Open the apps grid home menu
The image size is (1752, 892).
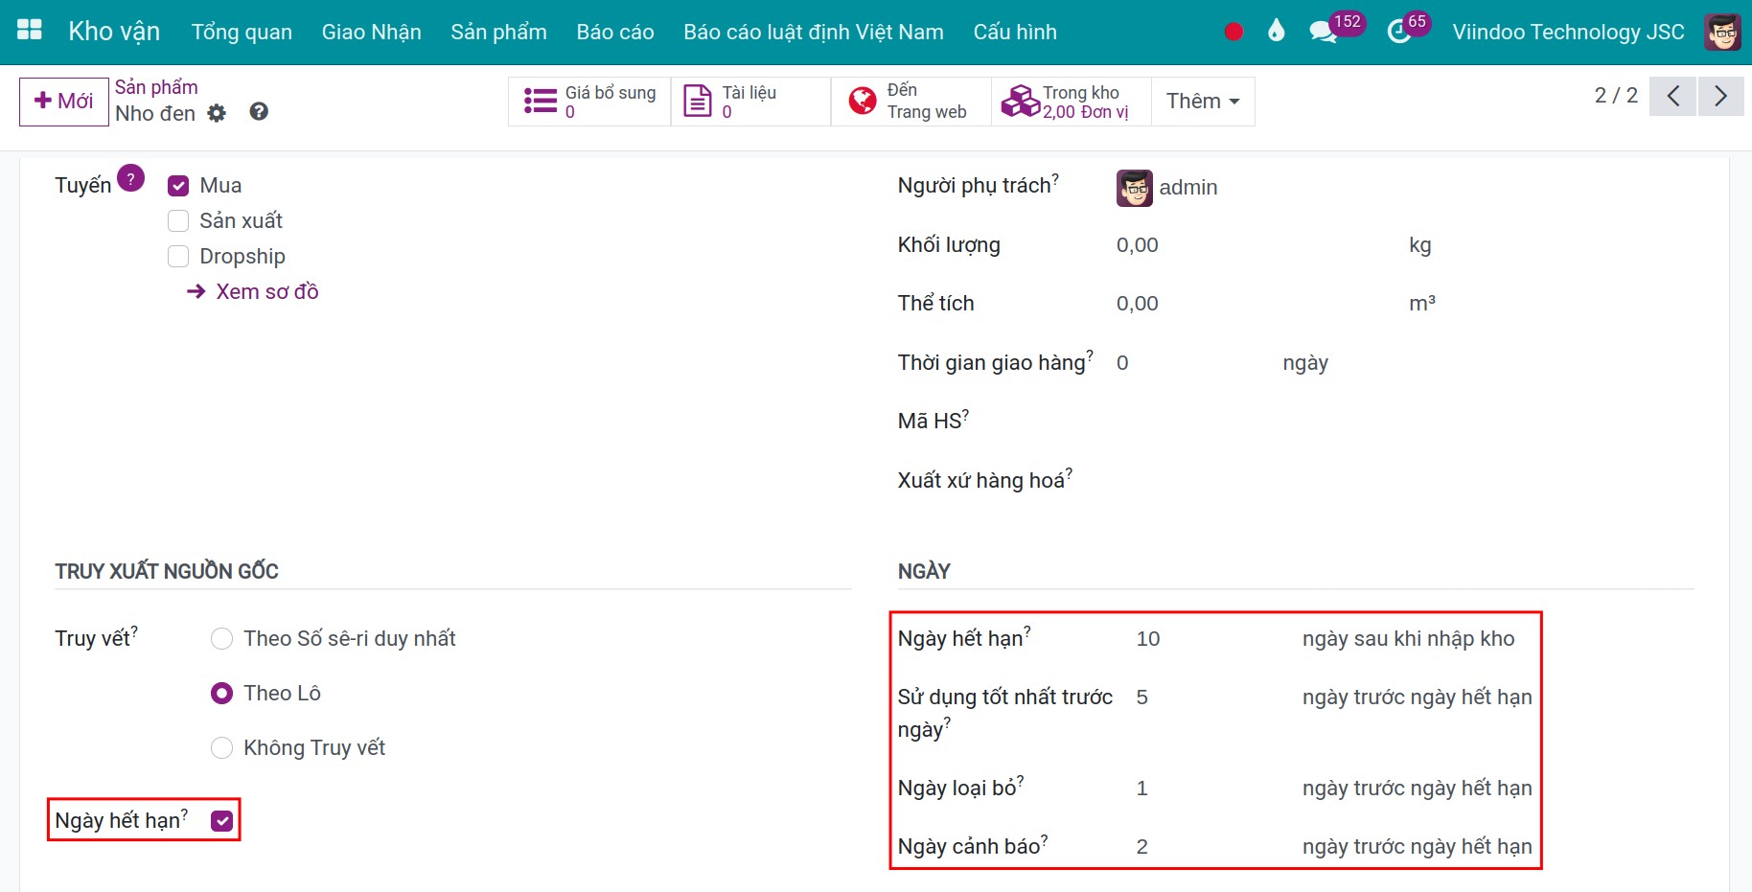click(x=30, y=31)
